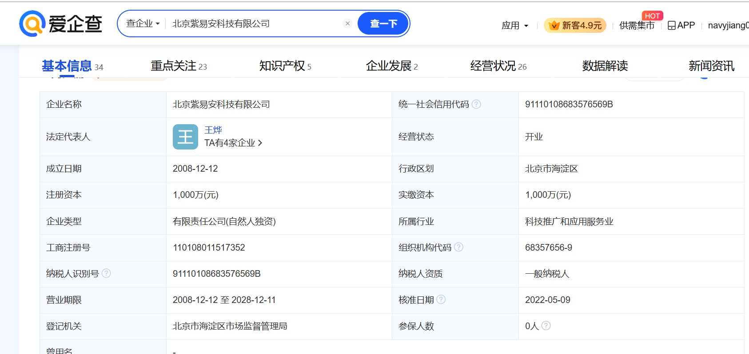Open the navyjiang user account menu

pyautogui.click(x=728, y=25)
